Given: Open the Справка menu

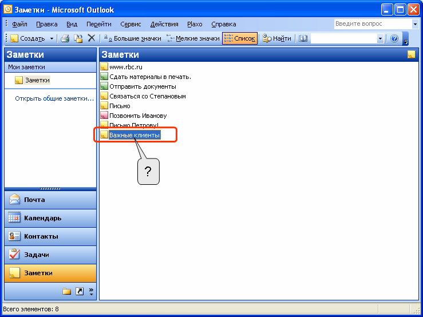Looking at the screenshot, I should click(224, 24).
